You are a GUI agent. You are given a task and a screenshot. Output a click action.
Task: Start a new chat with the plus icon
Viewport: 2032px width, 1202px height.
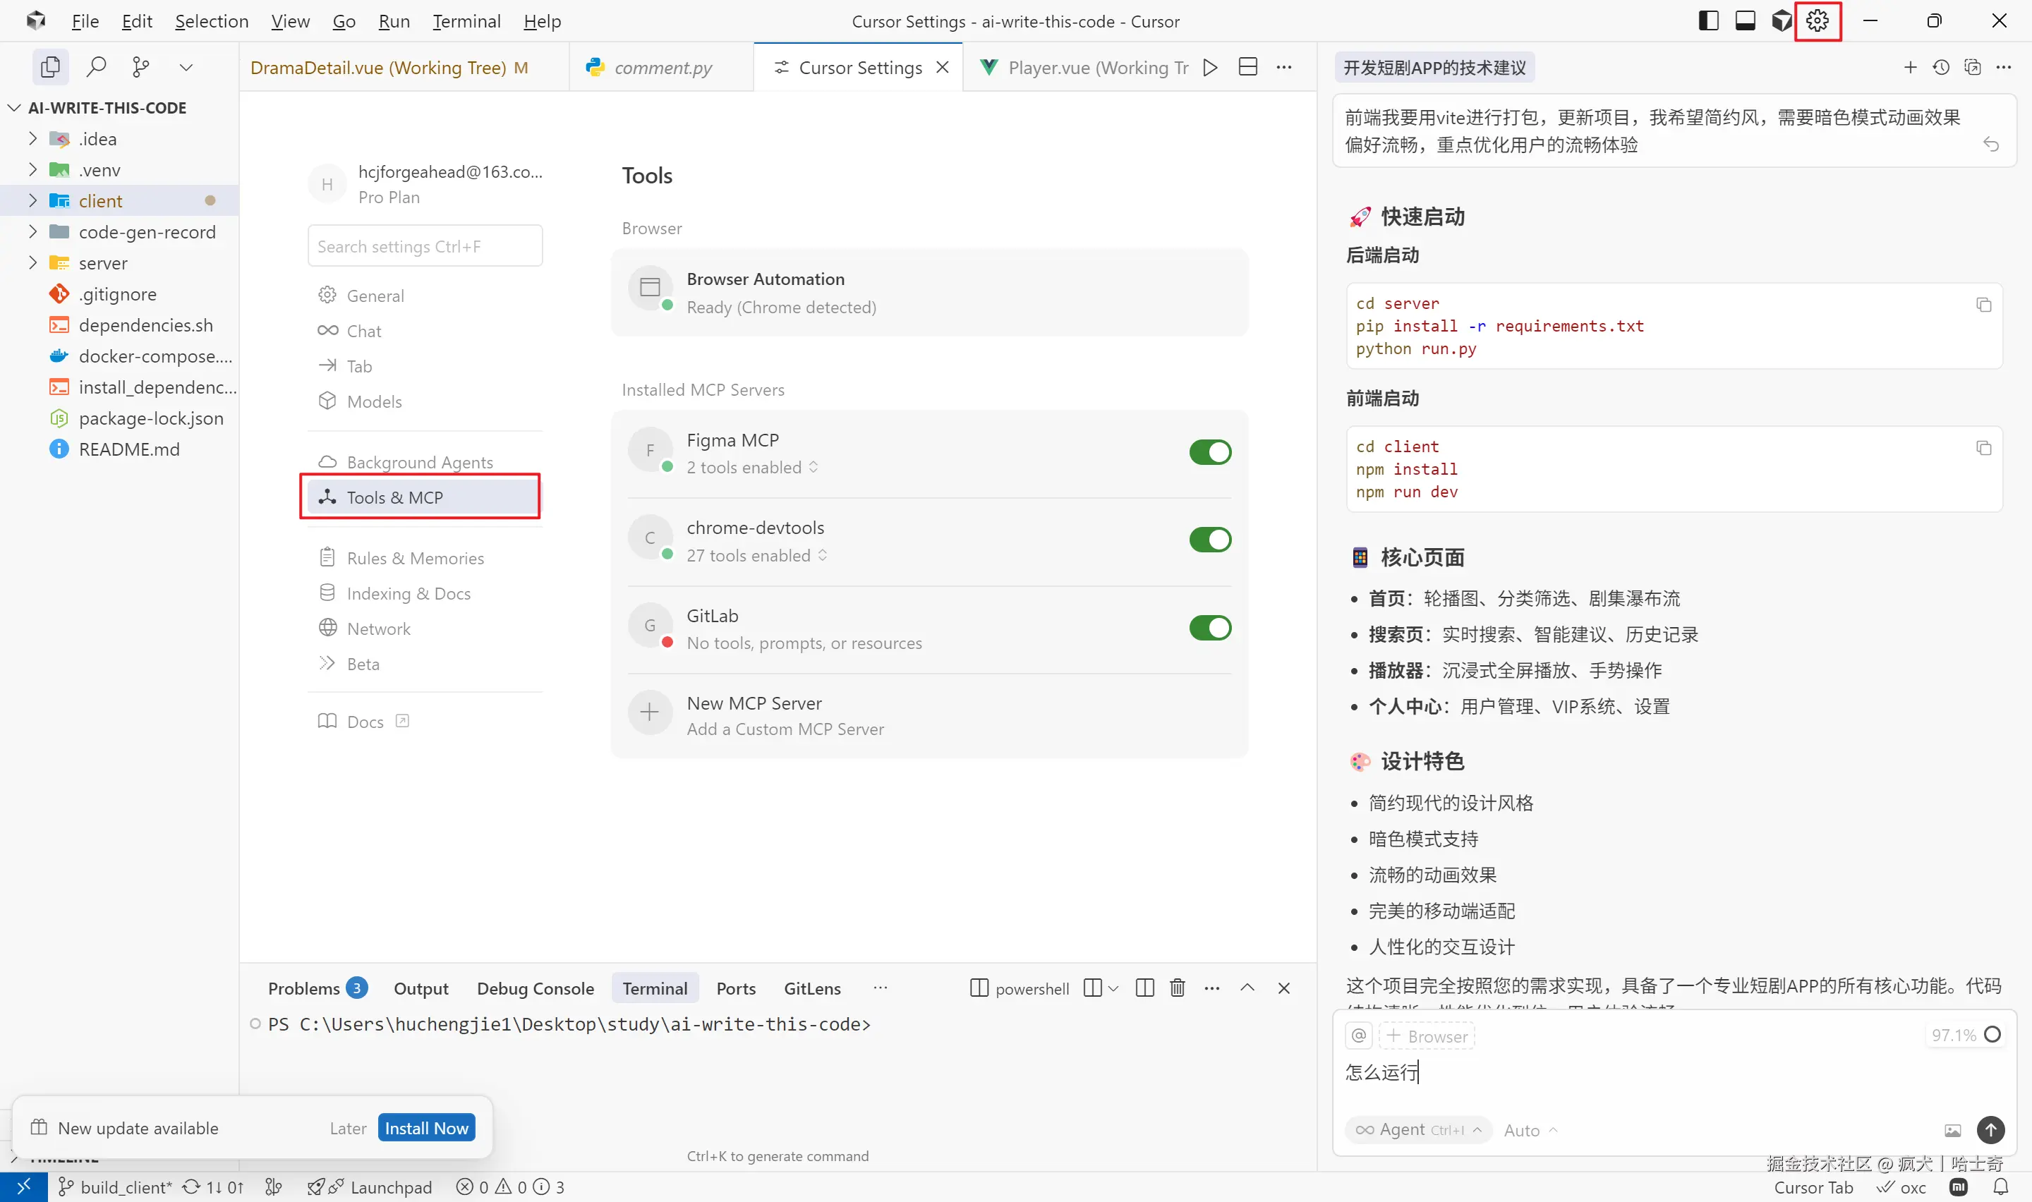pyautogui.click(x=1910, y=67)
